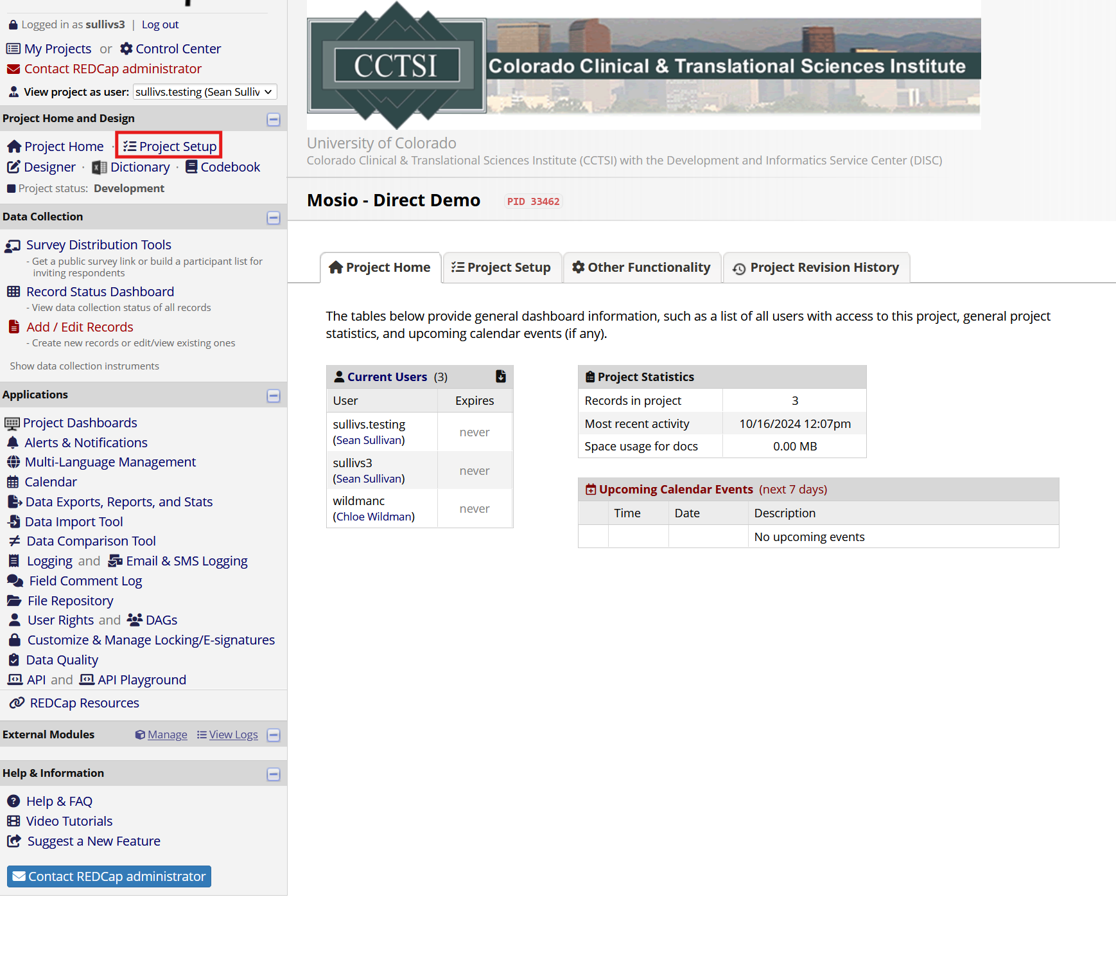Open Suggest a New Feature

coord(94,841)
